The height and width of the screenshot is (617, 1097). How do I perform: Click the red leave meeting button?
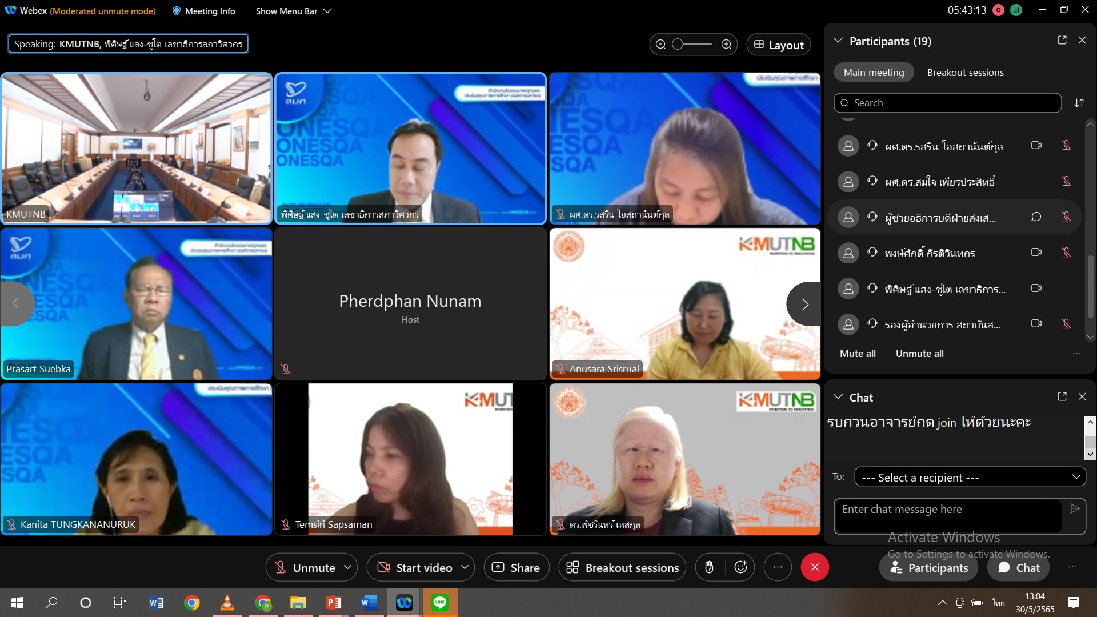815,567
